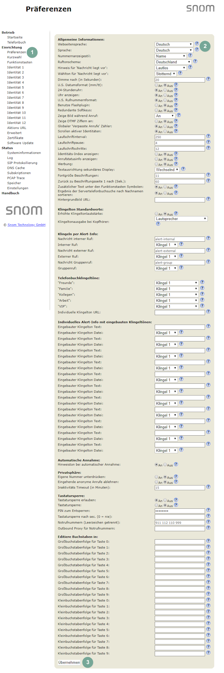
Task: Set 24-Stundenuhr to Aus
Action: tap(165, 90)
